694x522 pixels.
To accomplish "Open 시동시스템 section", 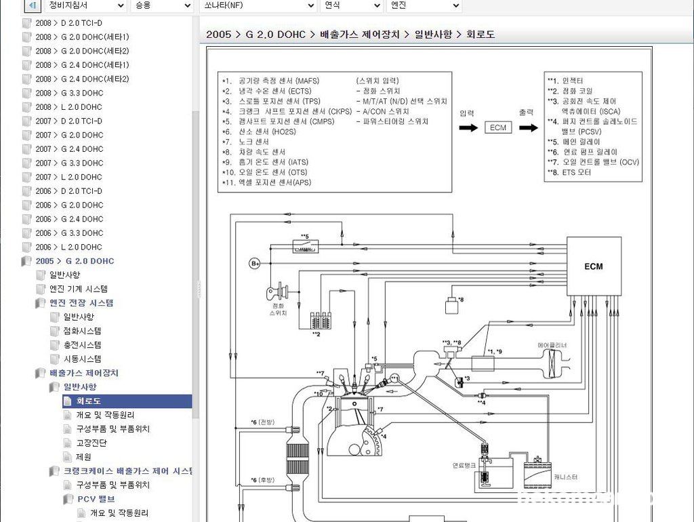I will (x=82, y=359).
